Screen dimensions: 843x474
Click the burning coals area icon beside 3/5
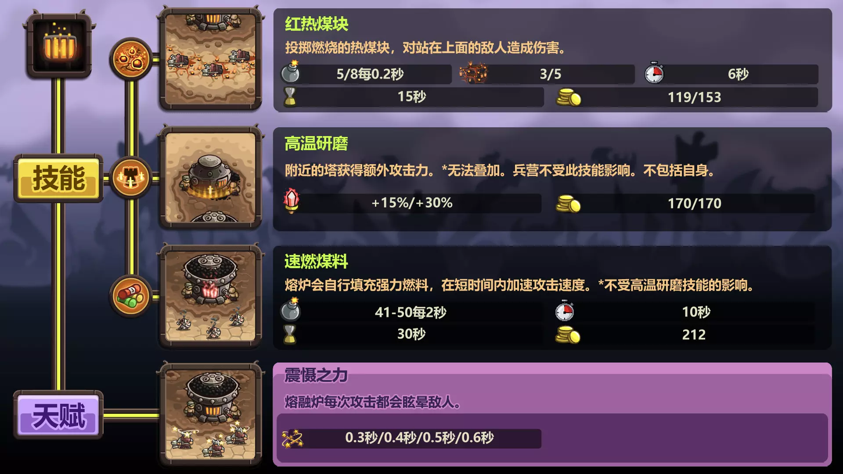tap(473, 73)
